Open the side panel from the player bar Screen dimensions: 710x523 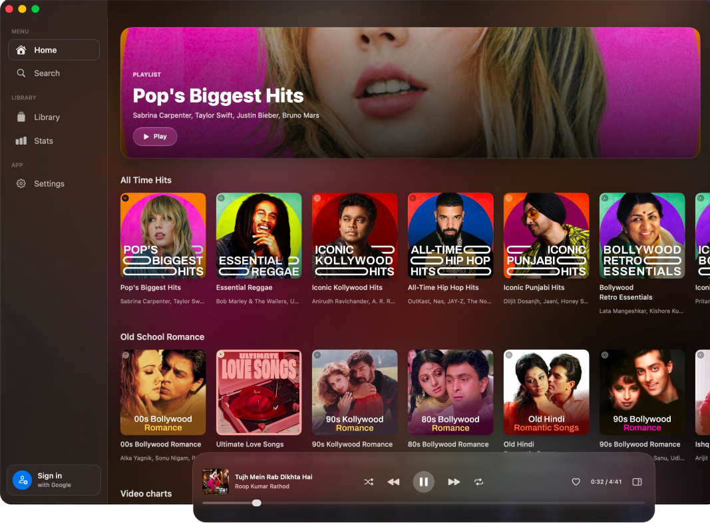click(x=637, y=482)
